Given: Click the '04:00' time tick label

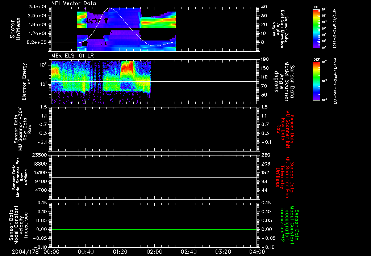Looking at the screenshot, I should coord(257,252).
